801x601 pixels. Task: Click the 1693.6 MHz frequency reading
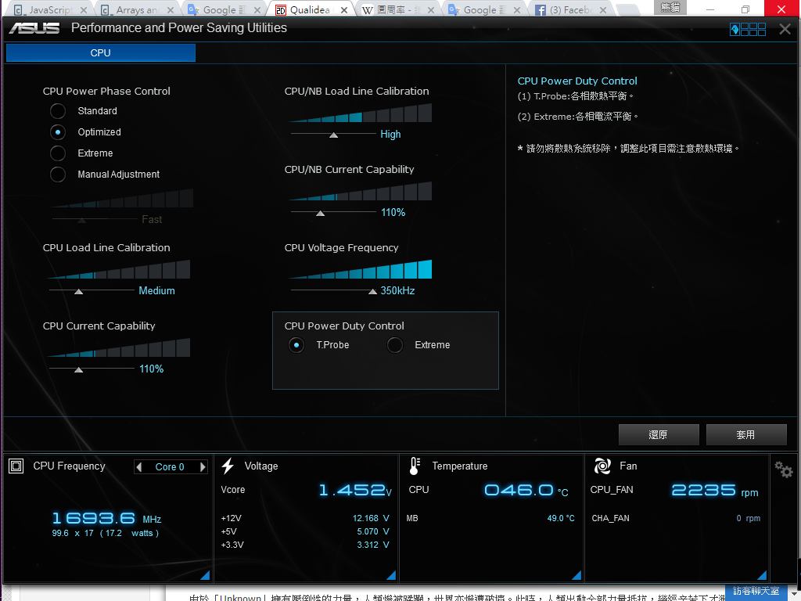tap(106, 518)
